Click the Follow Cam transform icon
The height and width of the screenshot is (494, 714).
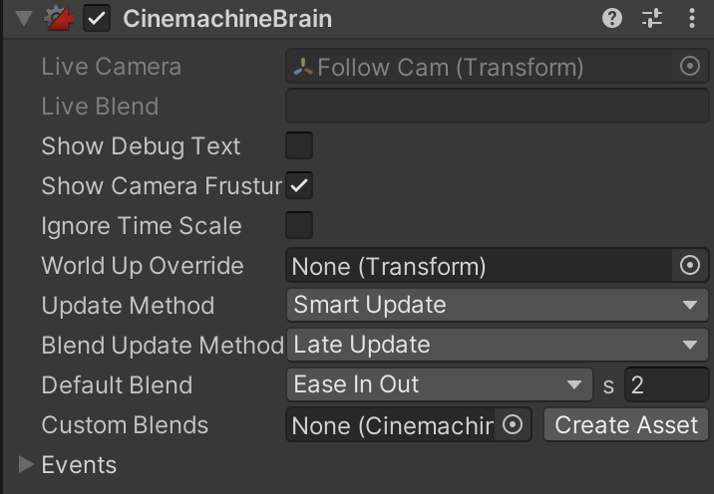[x=303, y=67]
